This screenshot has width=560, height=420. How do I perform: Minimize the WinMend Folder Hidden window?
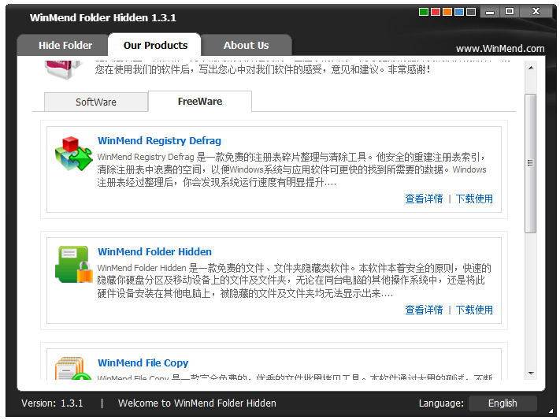pos(490,12)
